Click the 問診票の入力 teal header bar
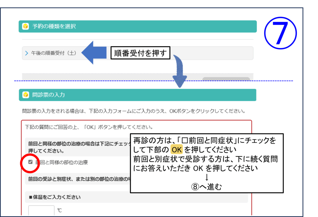Viewport: 318px width, 217px height. pos(138,95)
